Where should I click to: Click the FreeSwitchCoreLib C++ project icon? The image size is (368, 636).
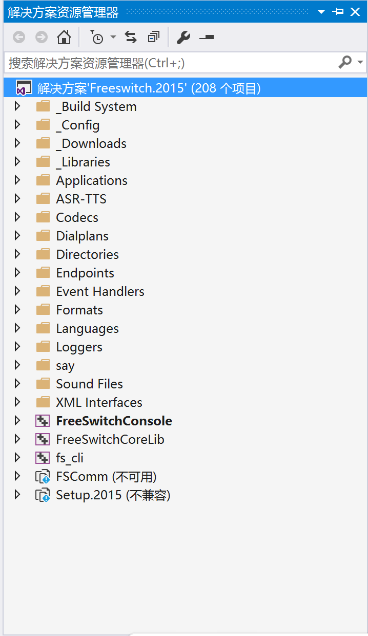tap(42, 440)
